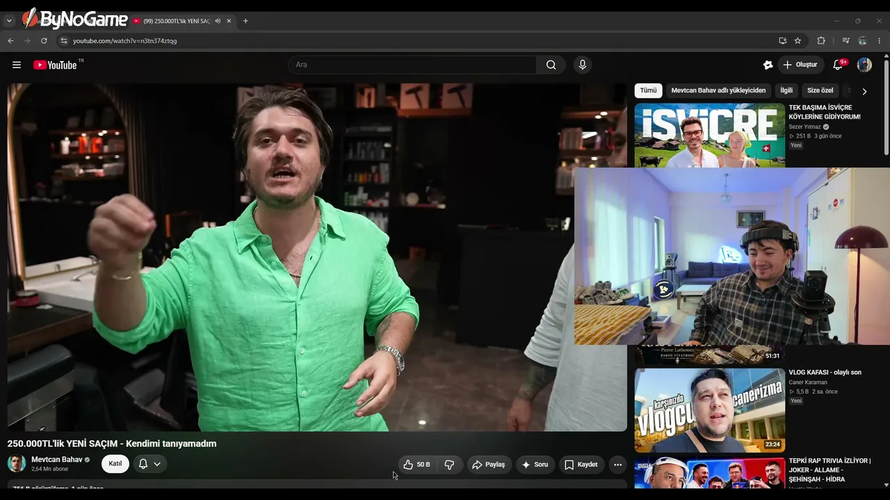The width and height of the screenshot is (890, 500).
Task: Focus the Ara search input field
Action: [x=412, y=65]
